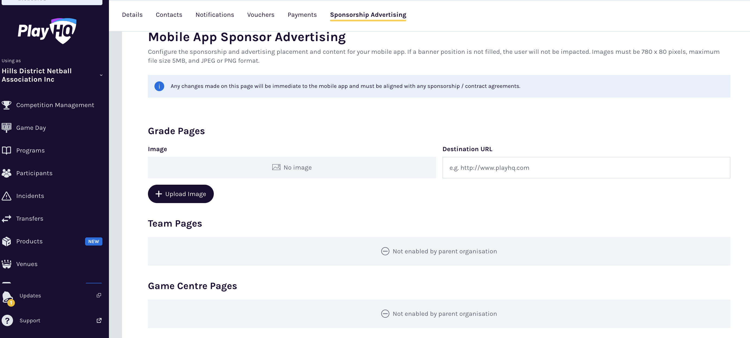Go to the Payments tab
This screenshot has height=338, width=750.
click(302, 15)
